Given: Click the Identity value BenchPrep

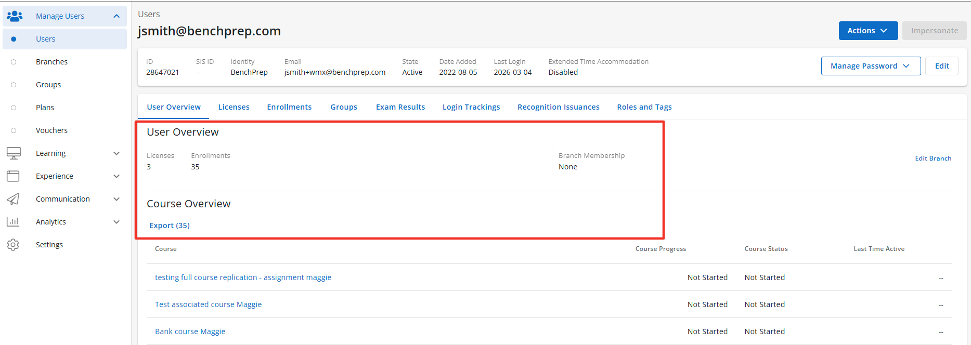Looking at the screenshot, I should 249,72.
